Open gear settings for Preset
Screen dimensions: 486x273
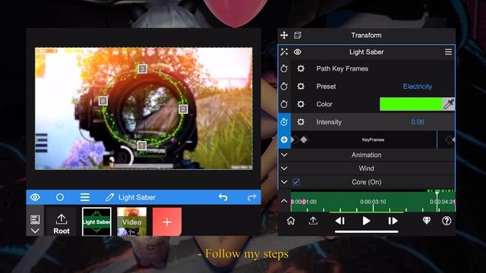click(x=301, y=86)
